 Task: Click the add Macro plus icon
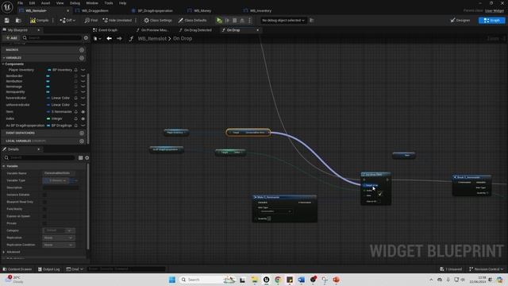coord(82,50)
